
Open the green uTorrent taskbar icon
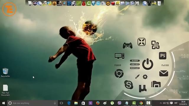click(112, 103)
